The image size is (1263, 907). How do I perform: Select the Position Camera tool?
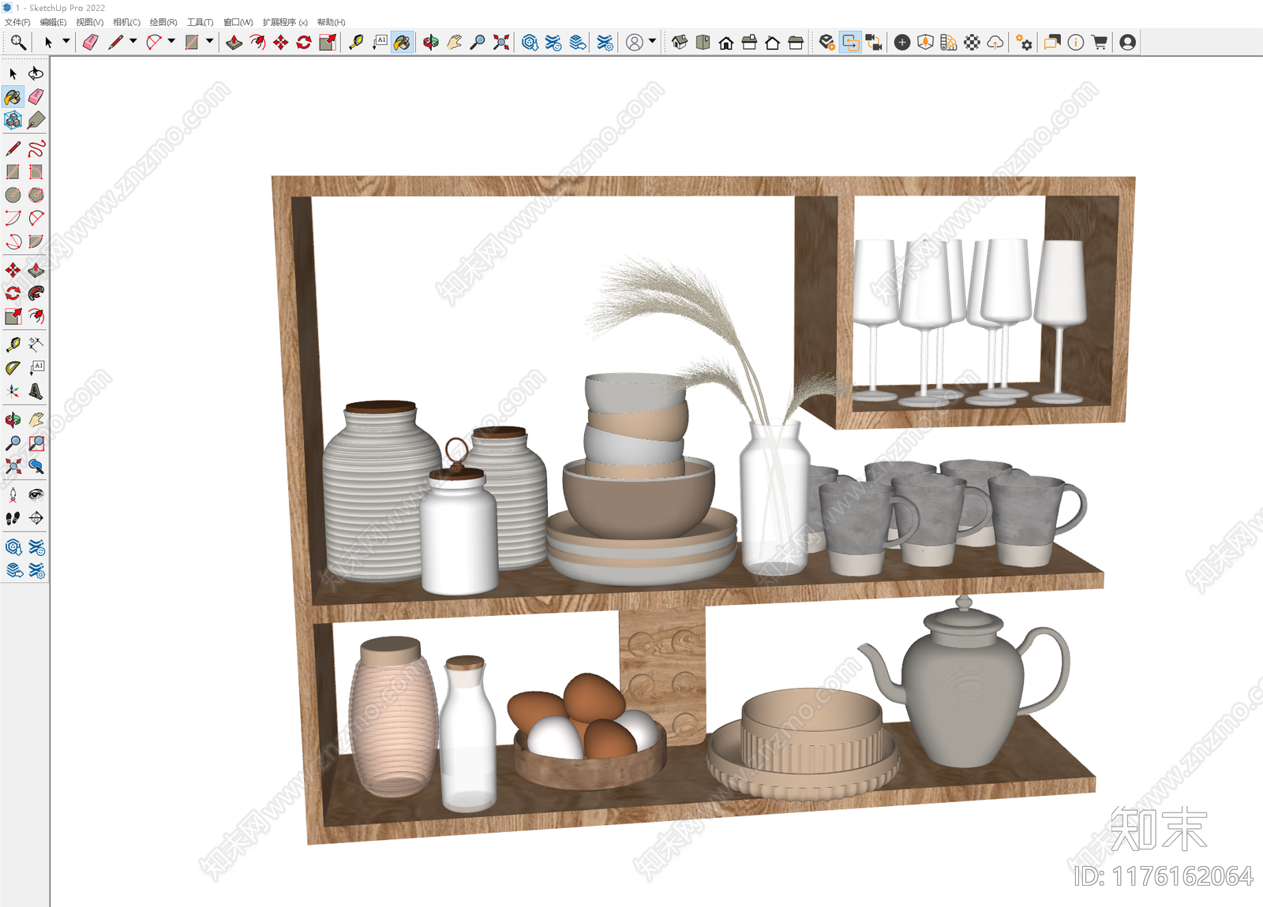[13, 495]
